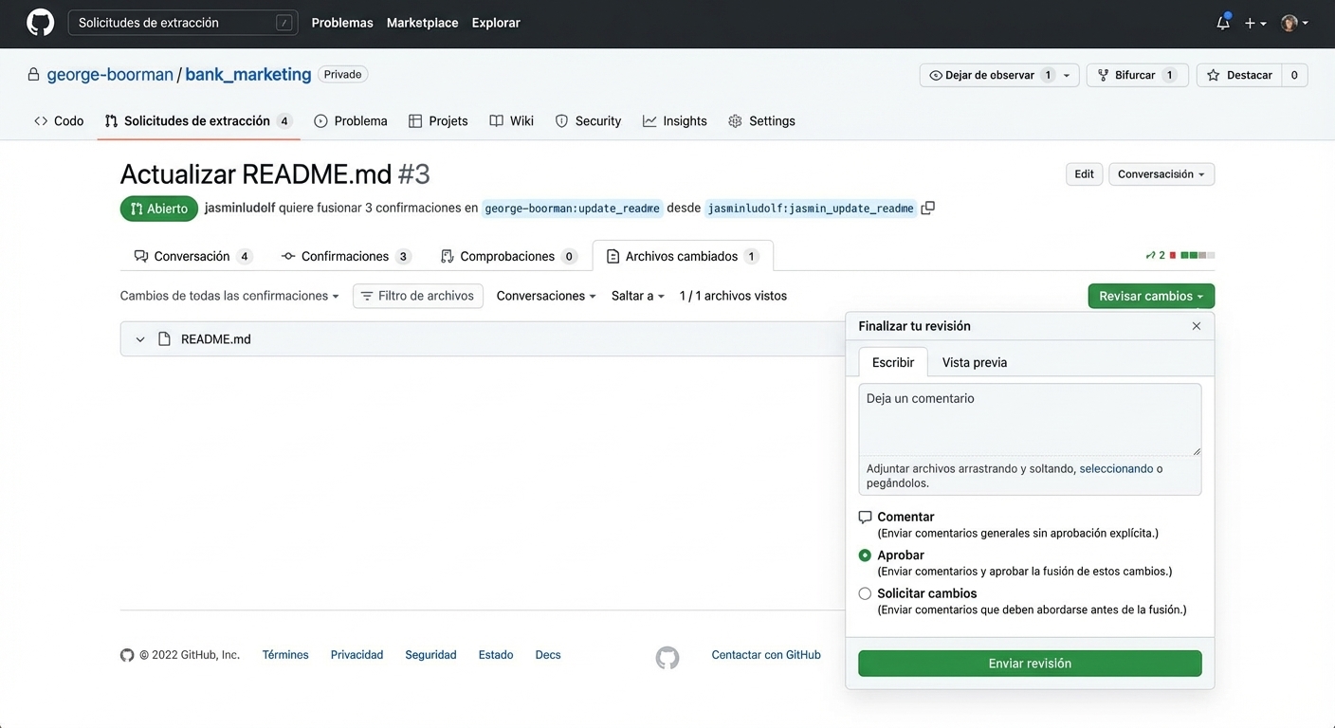The image size is (1335, 728).
Task: Close the Finalizar tu revisión panel
Action: tap(1197, 326)
